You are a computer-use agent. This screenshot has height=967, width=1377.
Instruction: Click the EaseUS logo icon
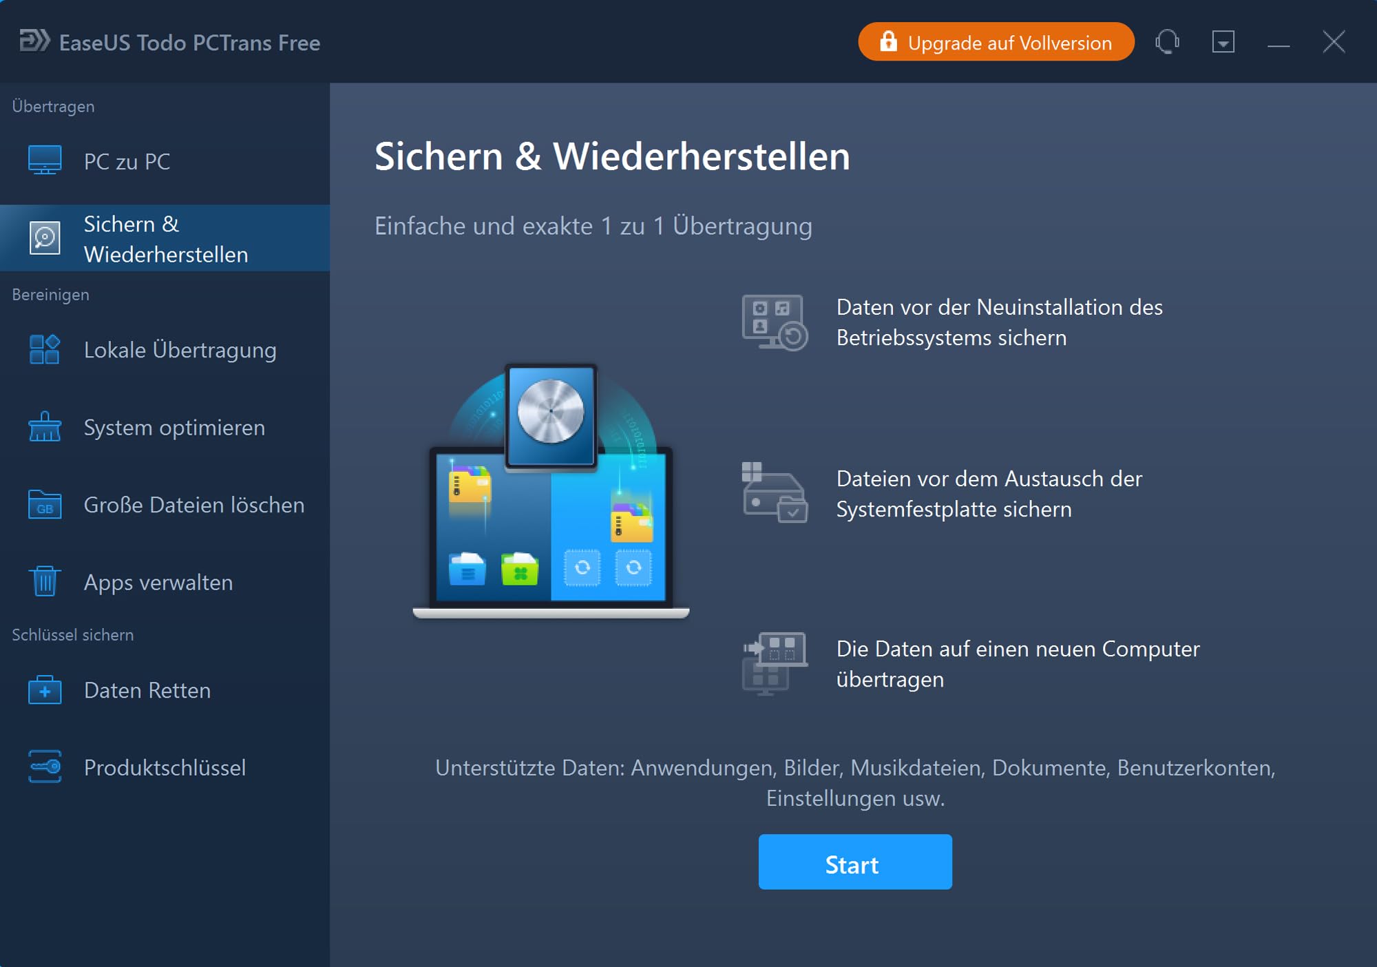[34, 41]
